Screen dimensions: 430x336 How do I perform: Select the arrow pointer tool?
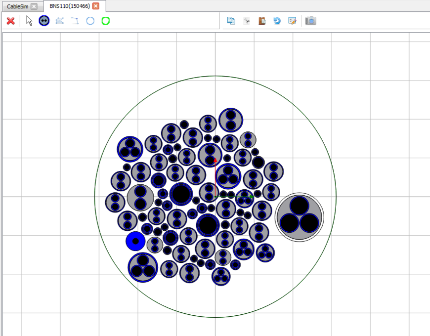(30, 21)
